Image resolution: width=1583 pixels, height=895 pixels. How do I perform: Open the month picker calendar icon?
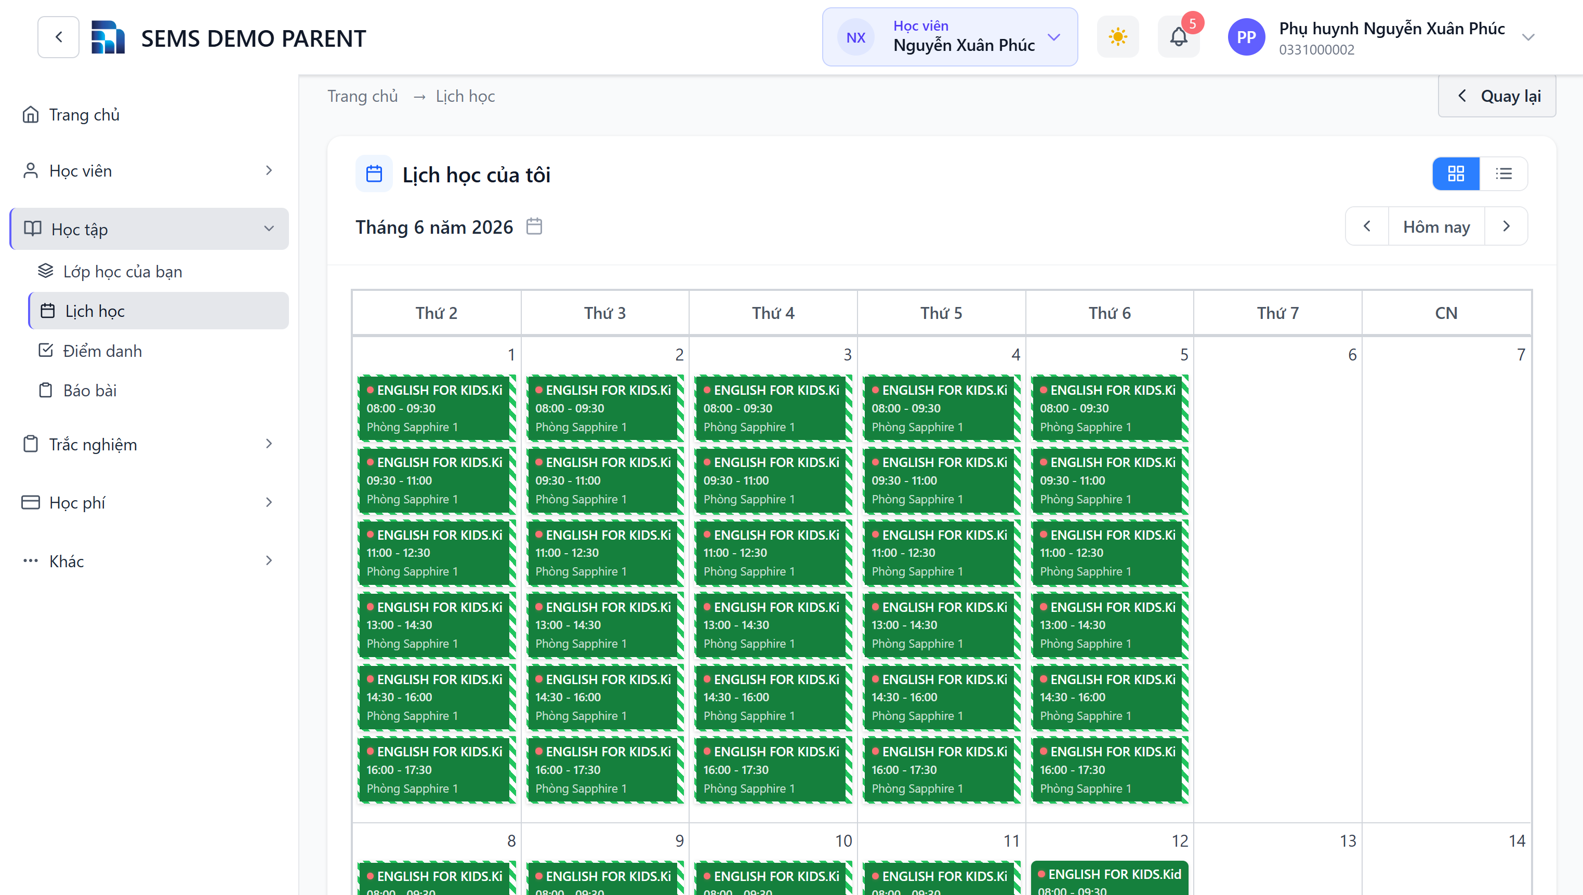coord(534,227)
